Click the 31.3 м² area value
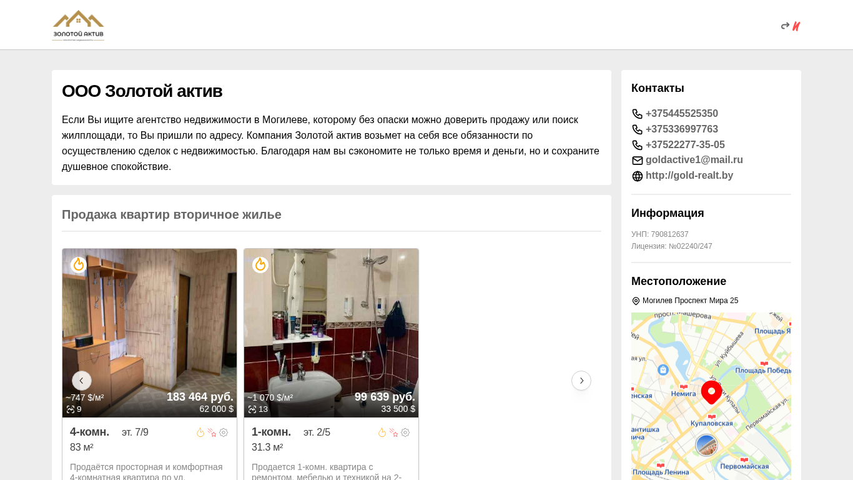 point(267,447)
